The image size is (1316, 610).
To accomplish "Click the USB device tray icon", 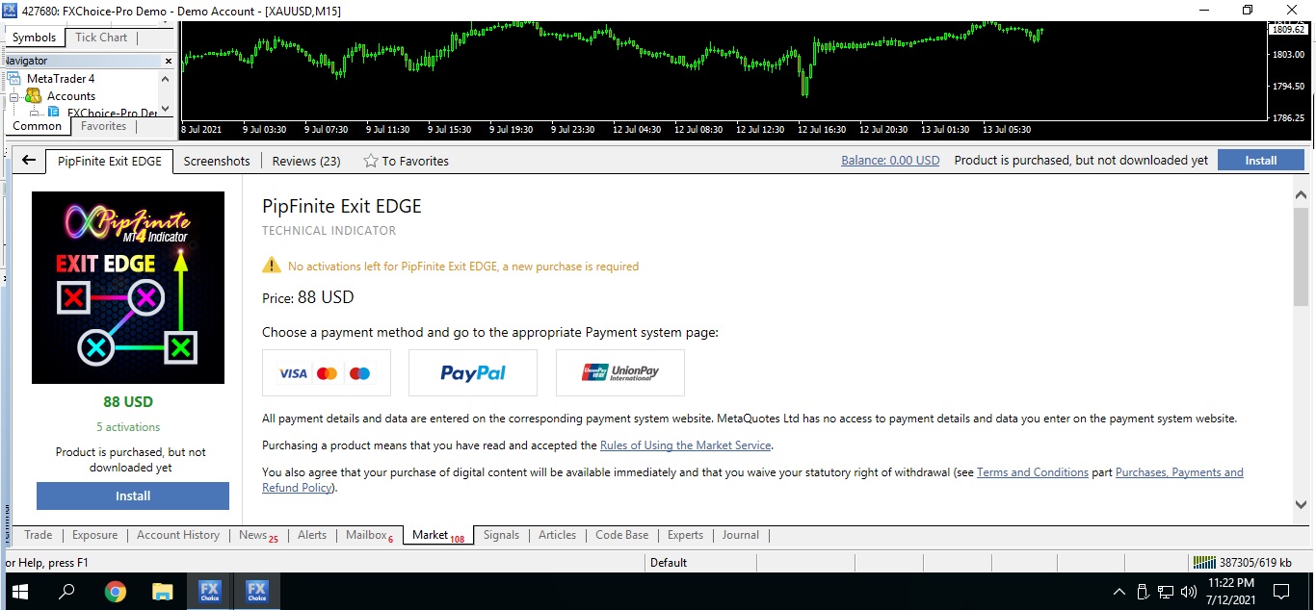I will coord(1144,592).
